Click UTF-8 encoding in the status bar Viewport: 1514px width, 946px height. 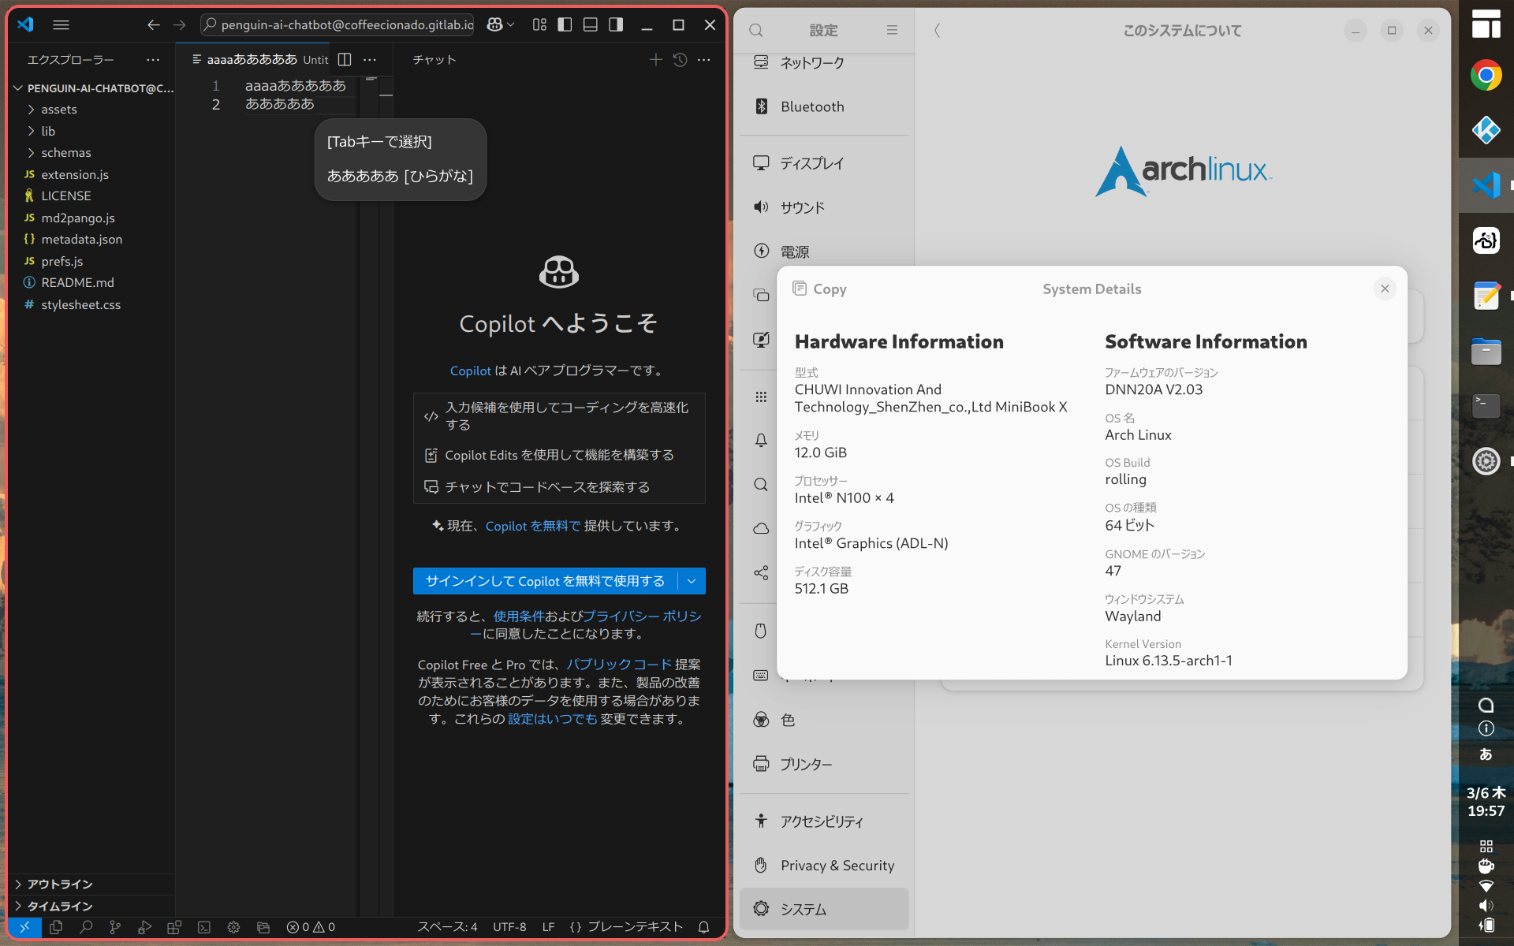click(x=509, y=927)
